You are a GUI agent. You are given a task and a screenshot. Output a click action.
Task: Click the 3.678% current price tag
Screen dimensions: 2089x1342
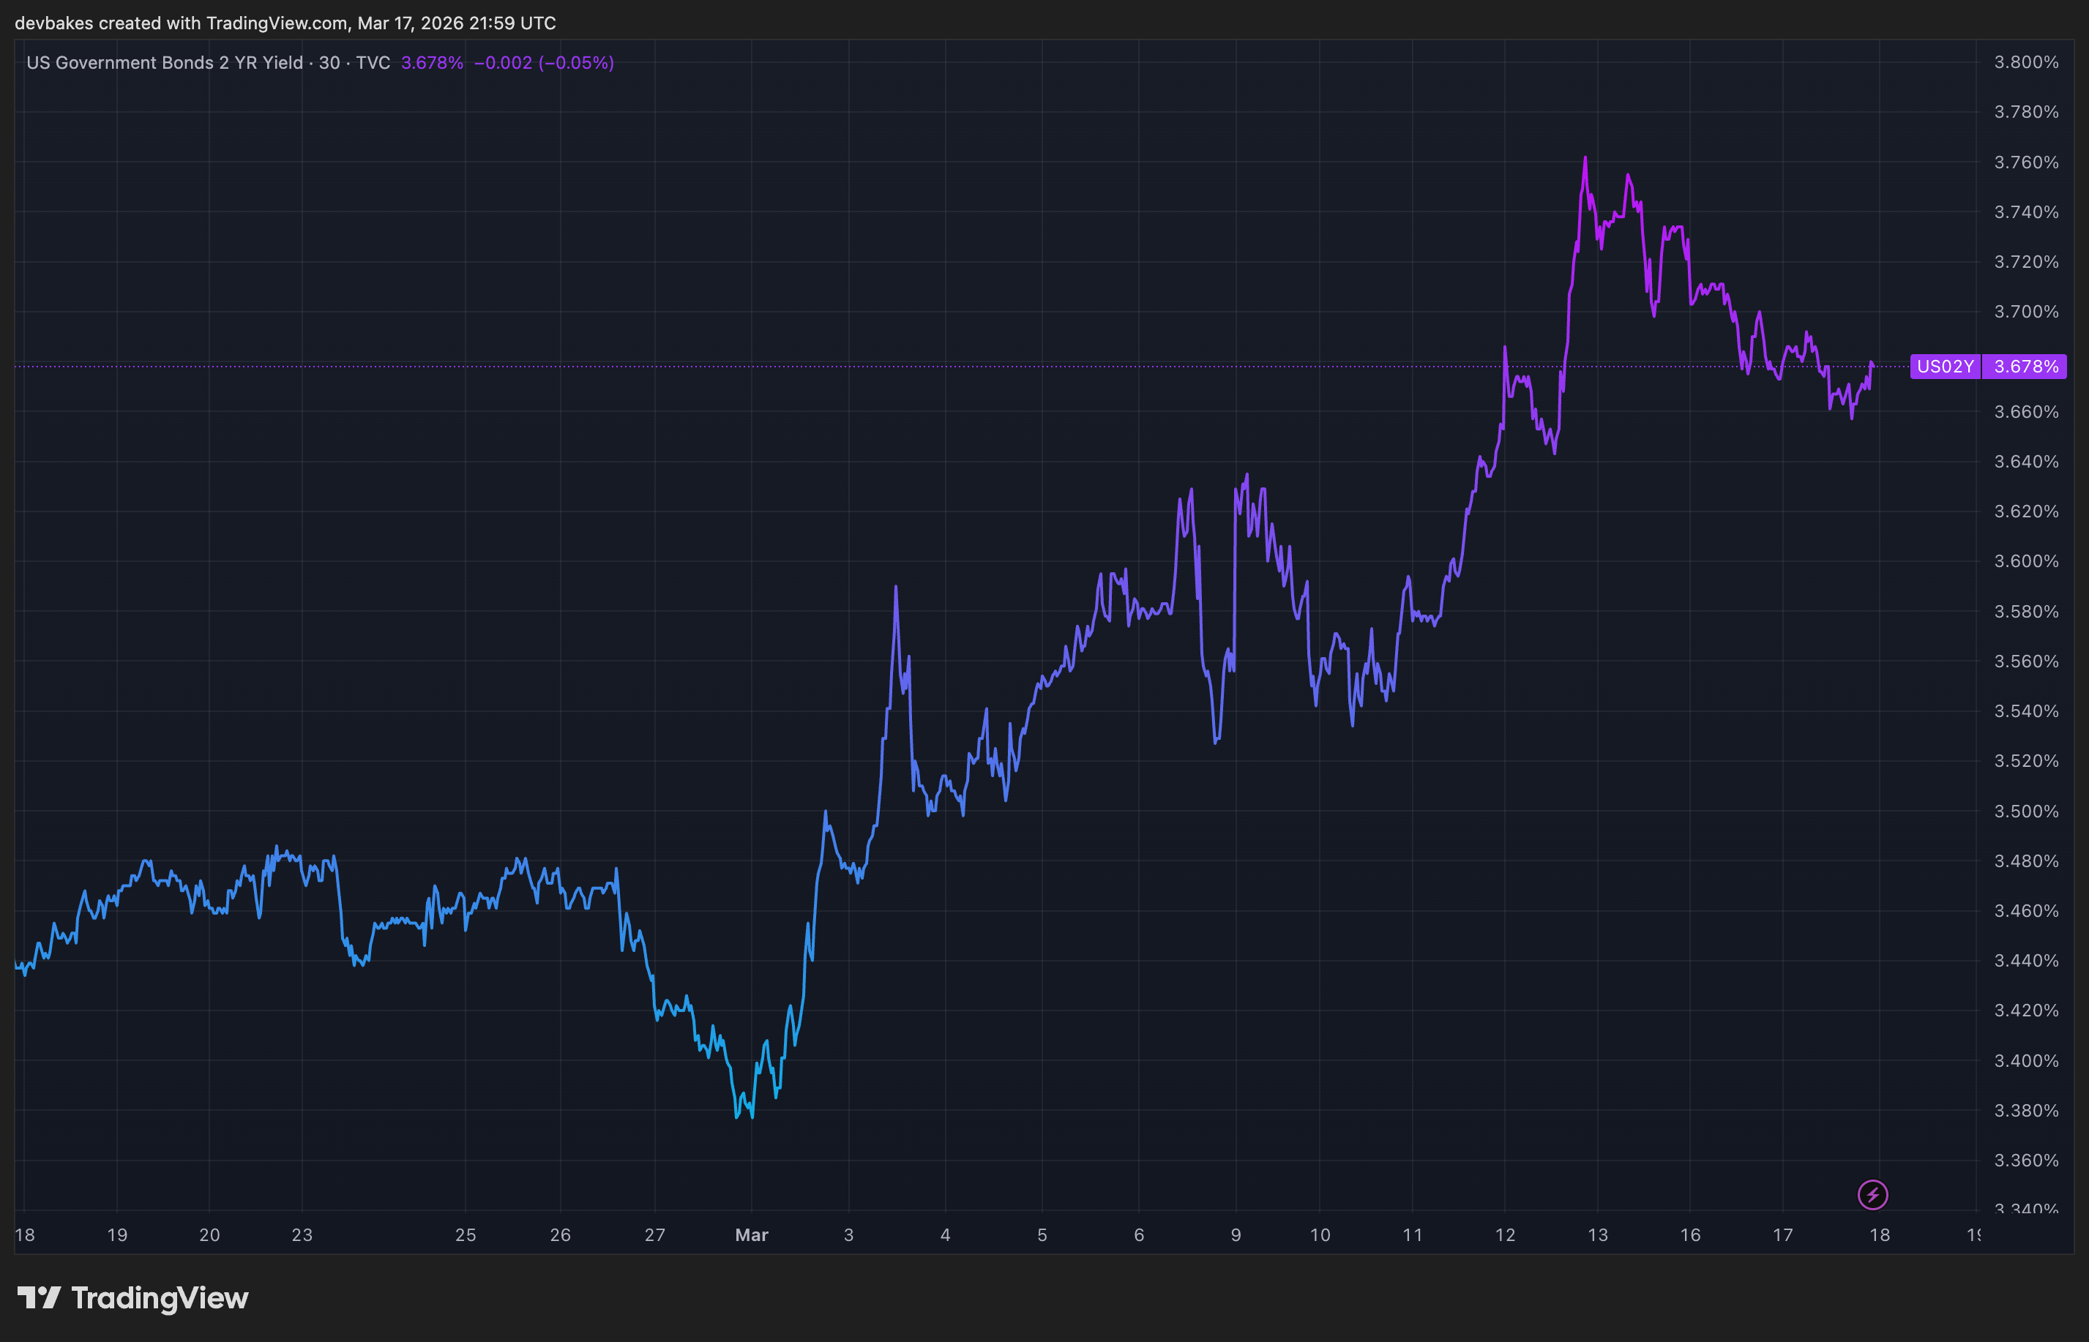tap(2025, 367)
